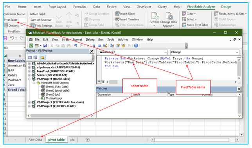Viewport: 252px width, 148px height.
Task: Switch to Raw Data sheet tab
Action: click(35, 140)
